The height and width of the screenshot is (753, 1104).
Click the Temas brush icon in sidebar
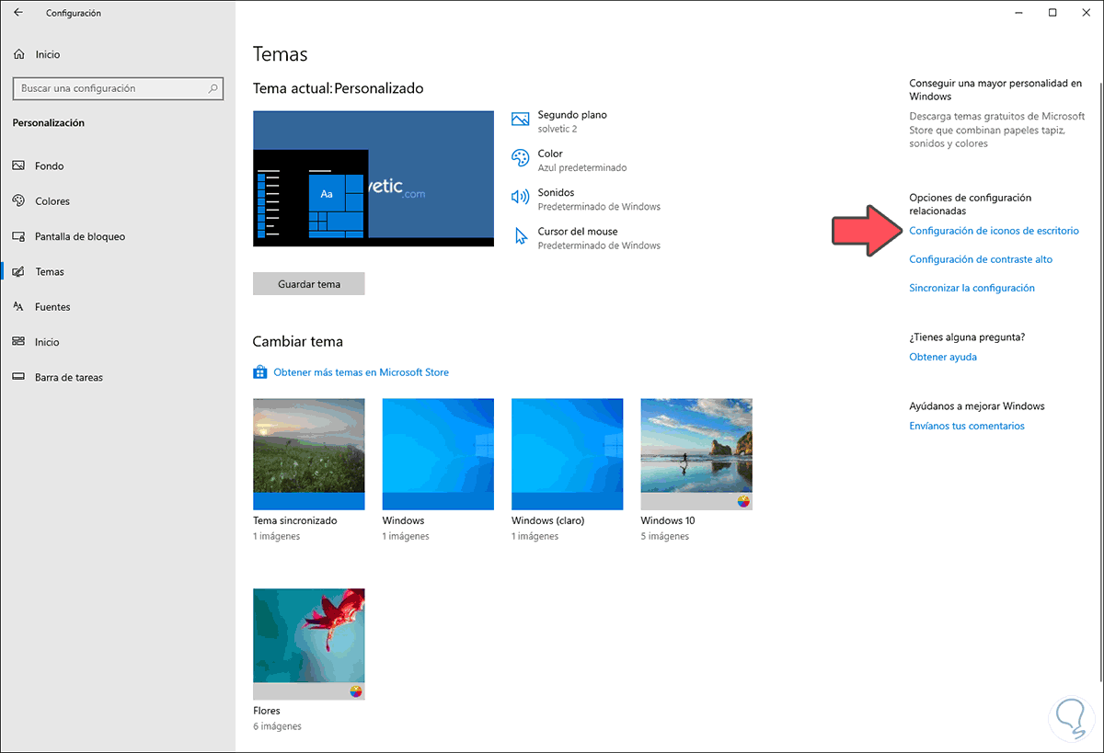click(18, 271)
